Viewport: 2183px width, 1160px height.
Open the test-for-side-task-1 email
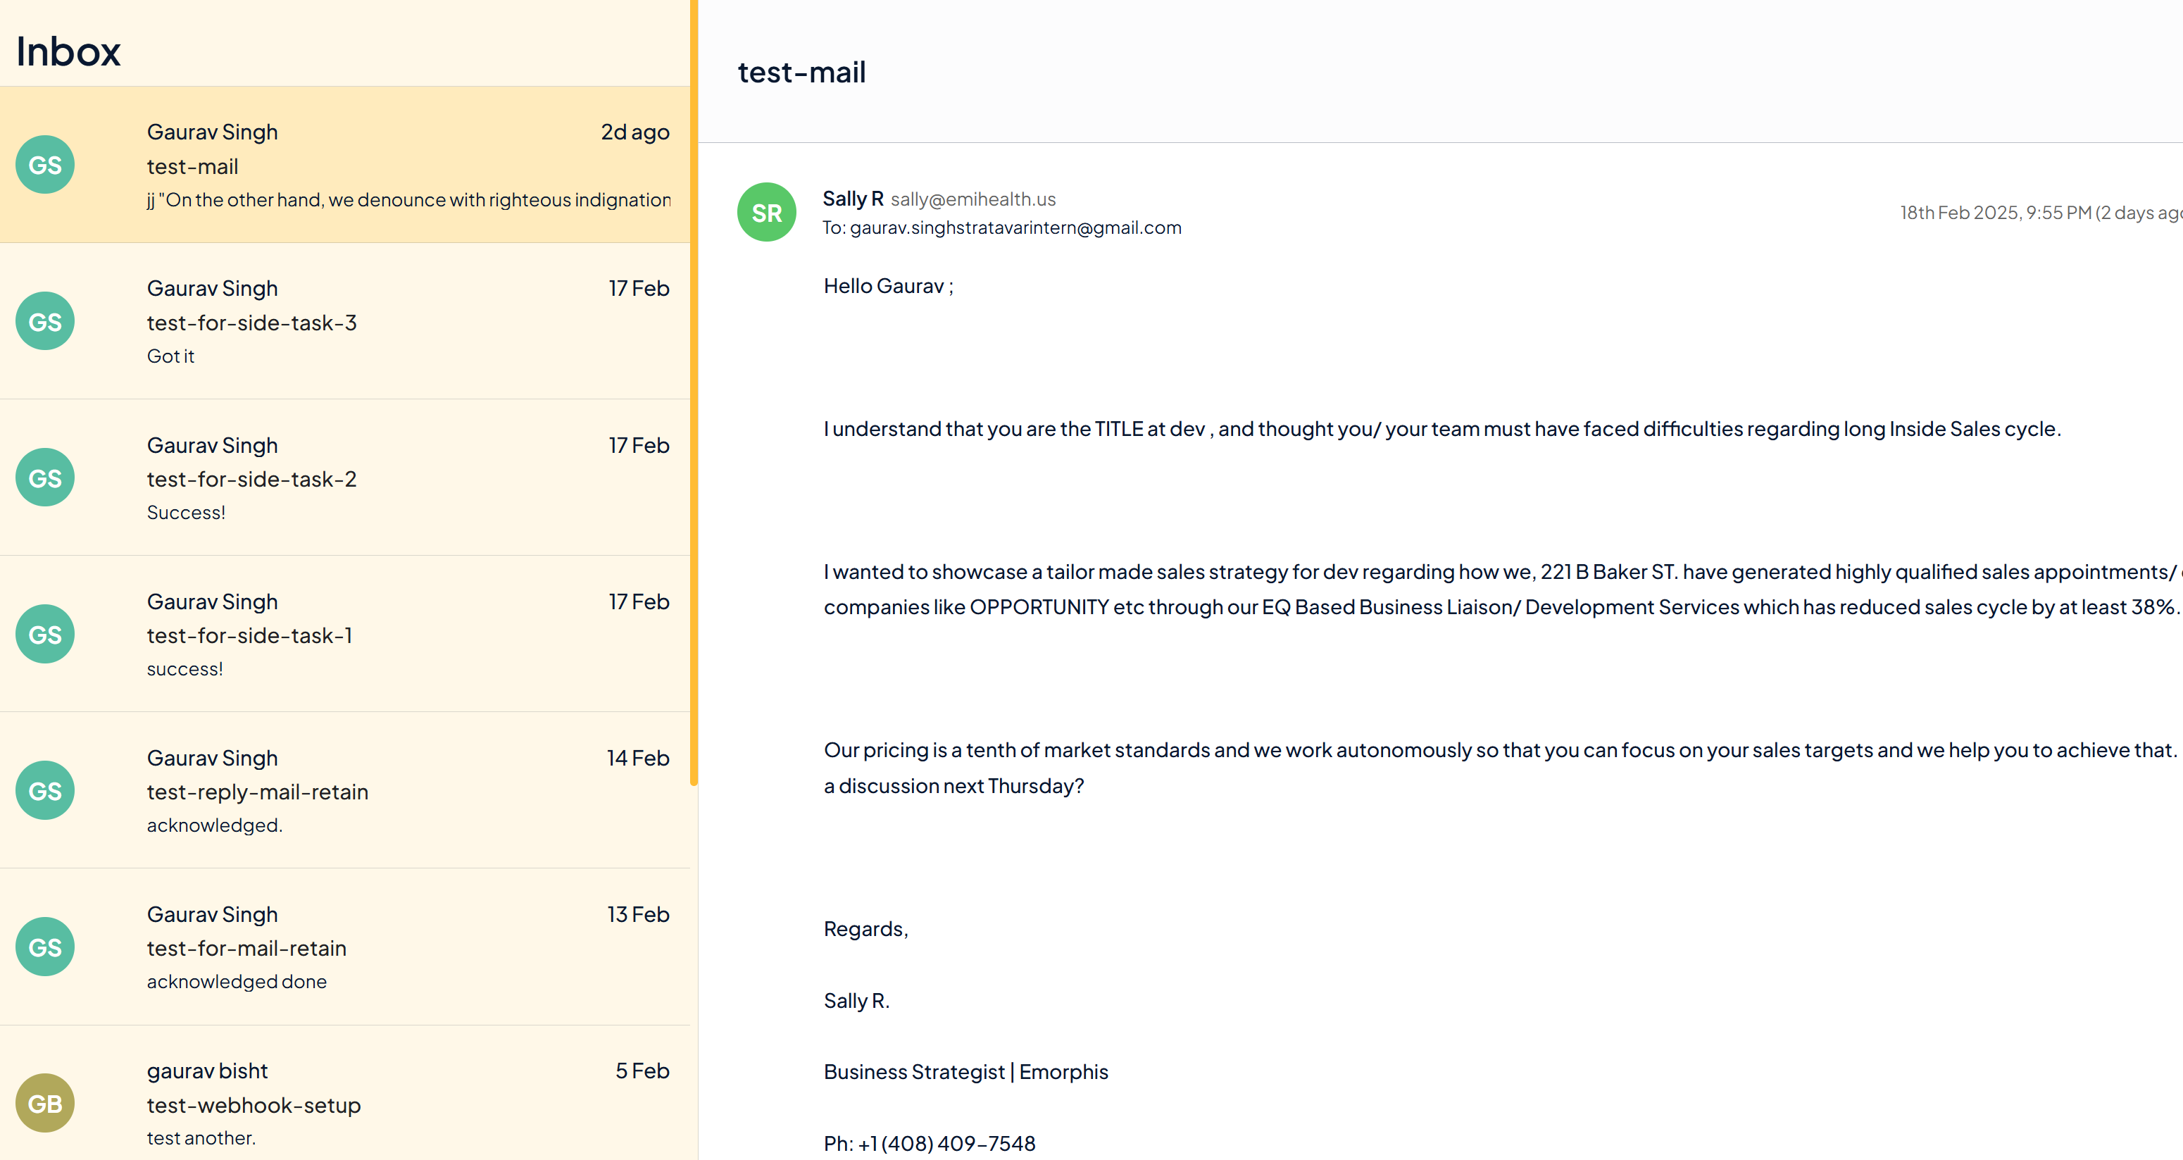click(x=344, y=634)
